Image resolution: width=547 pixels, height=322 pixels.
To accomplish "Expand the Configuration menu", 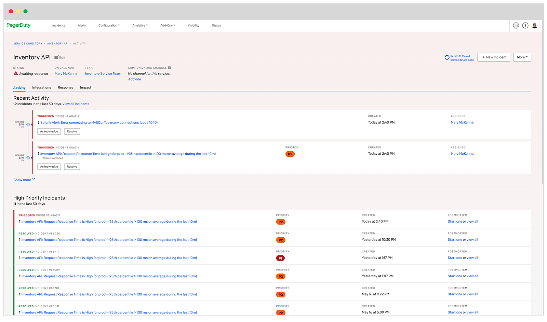I will click(x=109, y=26).
